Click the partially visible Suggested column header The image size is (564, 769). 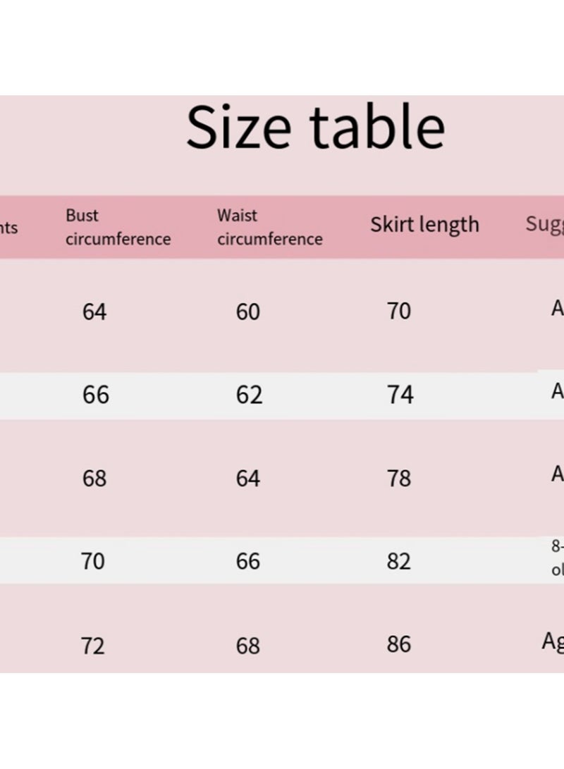[x=545, y=225]
